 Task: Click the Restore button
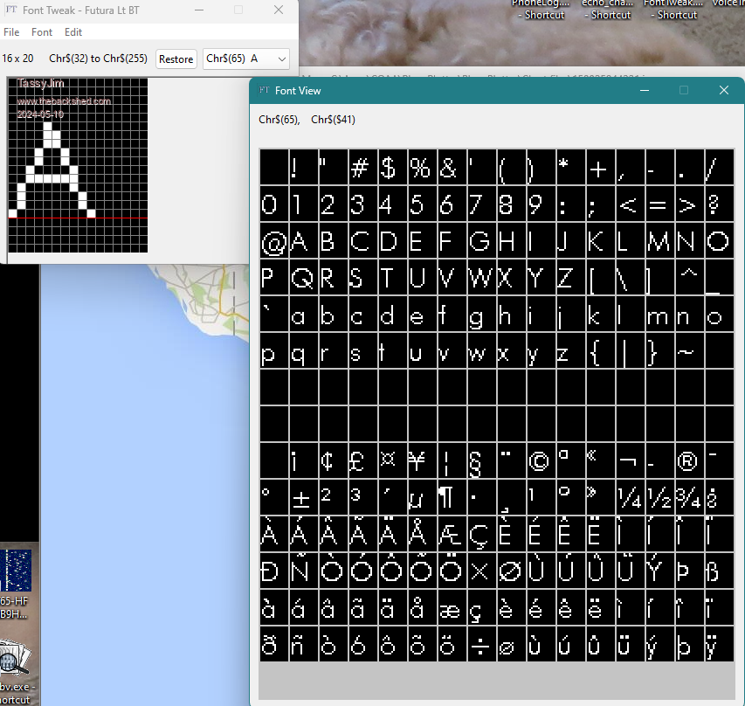176,59
